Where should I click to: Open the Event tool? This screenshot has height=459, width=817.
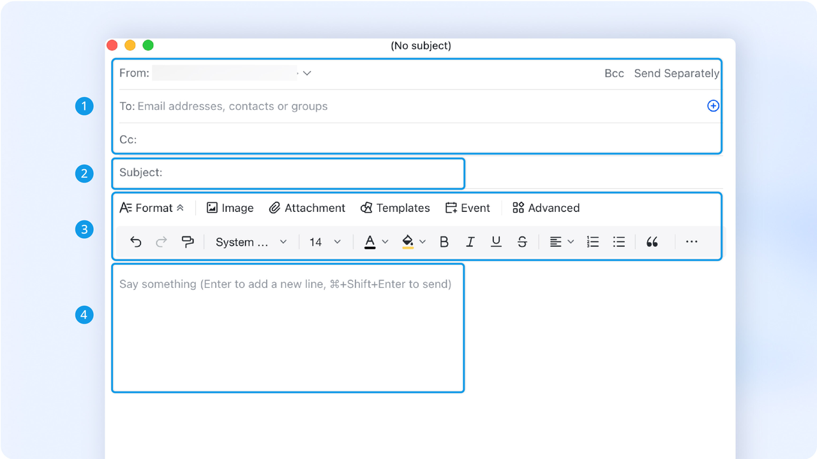468,207
